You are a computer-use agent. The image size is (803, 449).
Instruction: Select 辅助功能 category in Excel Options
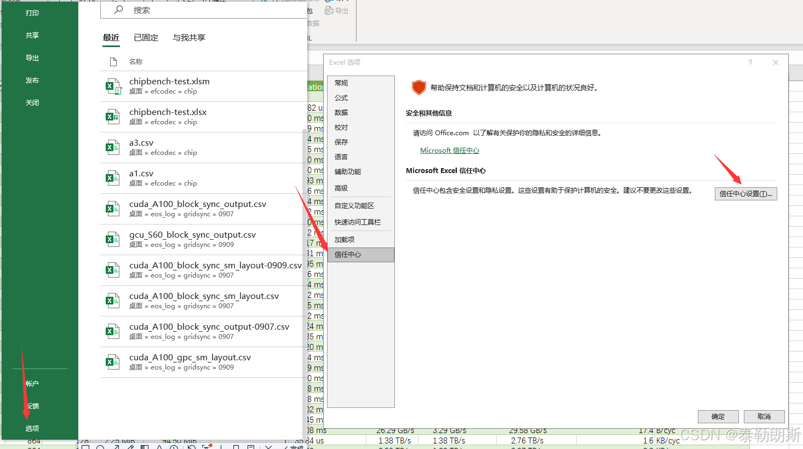pos(361,172)
